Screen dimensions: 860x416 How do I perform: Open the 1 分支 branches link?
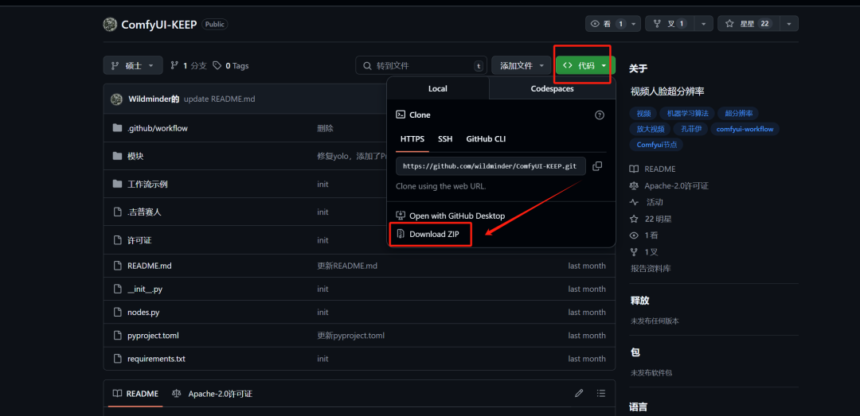189,65
